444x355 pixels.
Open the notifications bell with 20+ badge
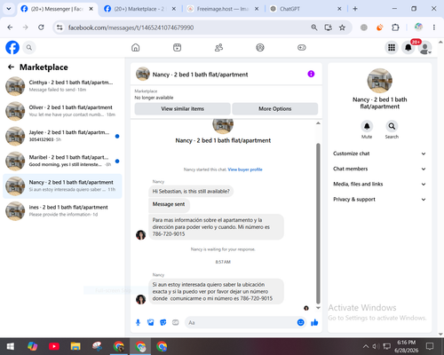(x=408, y=47)
